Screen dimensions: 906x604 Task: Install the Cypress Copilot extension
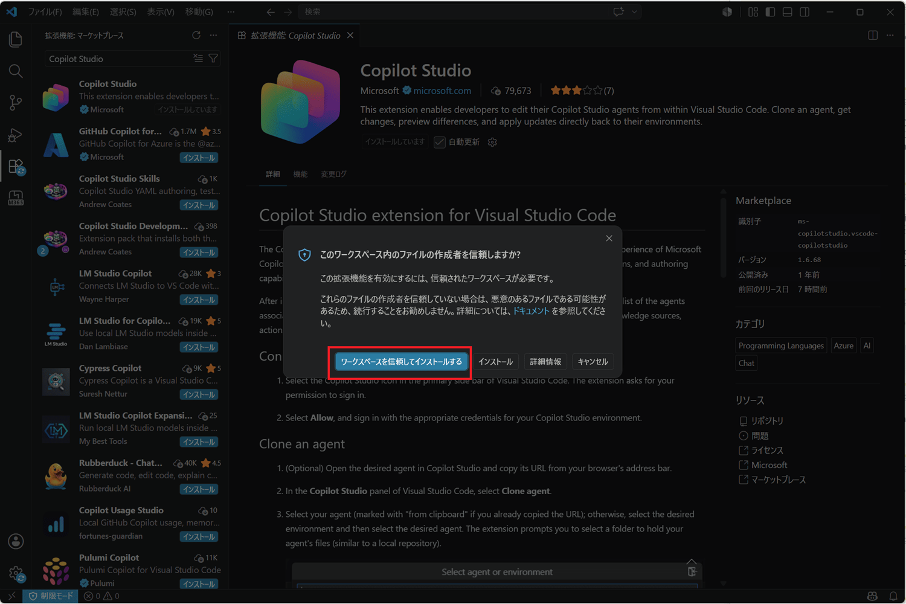[x=199, y=394]
